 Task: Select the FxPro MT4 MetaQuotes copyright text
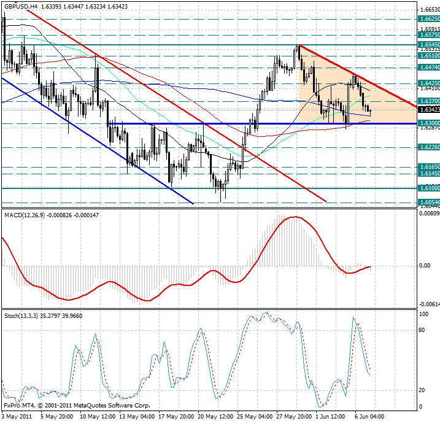point(77,406)
